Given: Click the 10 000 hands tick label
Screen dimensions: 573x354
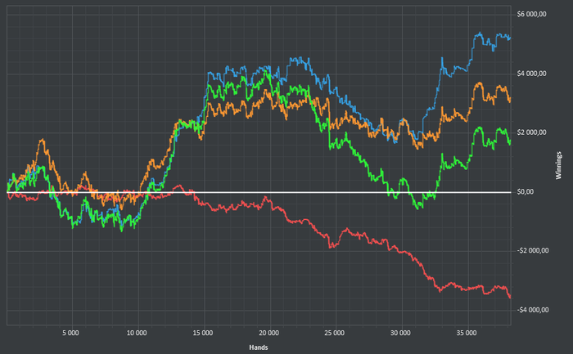Looking at the screenshot, I should pyautogui.click(x=137, y=333).
